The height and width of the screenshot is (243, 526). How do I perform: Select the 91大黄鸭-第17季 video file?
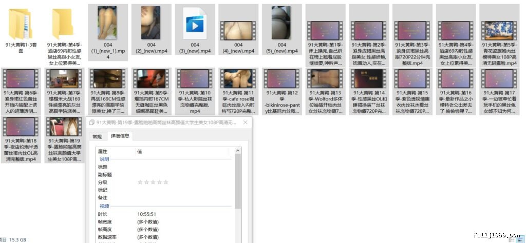coord(499,92)
